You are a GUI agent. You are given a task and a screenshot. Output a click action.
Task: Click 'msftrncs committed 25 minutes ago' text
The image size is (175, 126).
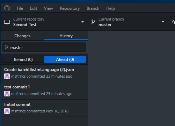tap(42, 94)
